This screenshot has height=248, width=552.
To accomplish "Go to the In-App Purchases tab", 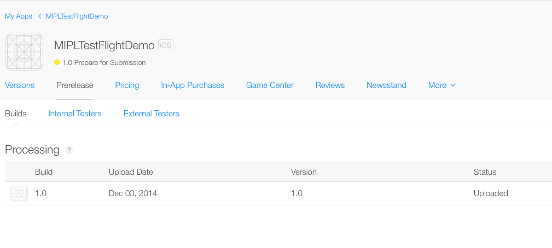I will click(193, 85).
